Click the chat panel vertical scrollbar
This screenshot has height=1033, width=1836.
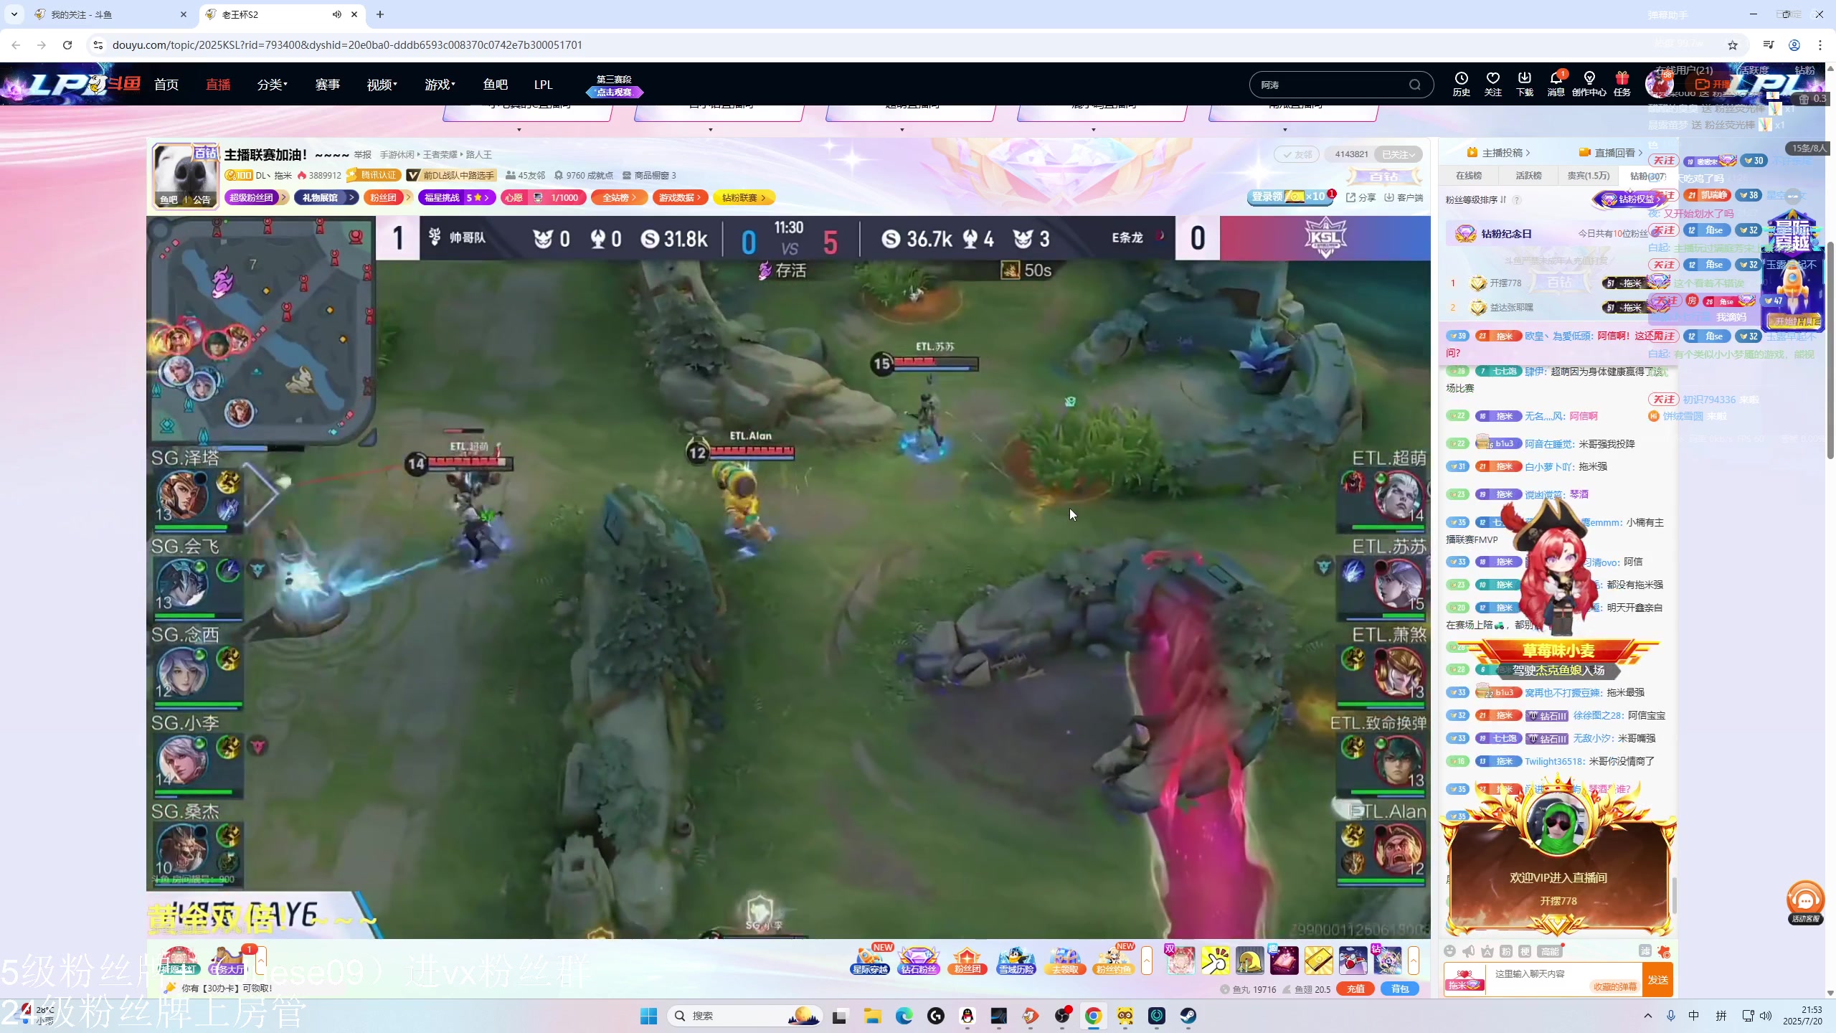click(x=1673, y=894)
